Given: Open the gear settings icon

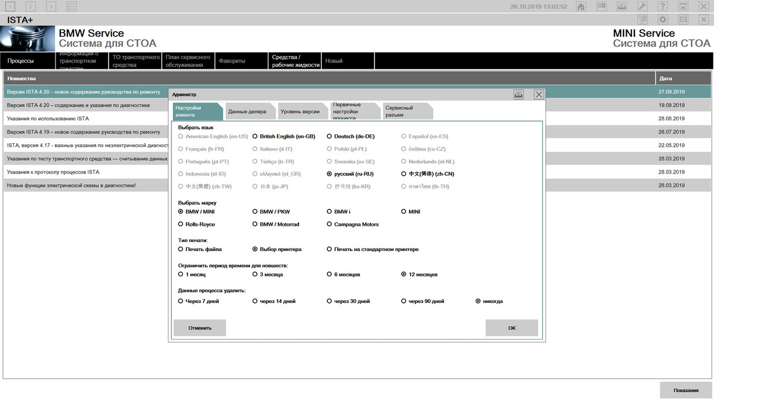Looking at the screenshot, I should click(x=663, y=20).
